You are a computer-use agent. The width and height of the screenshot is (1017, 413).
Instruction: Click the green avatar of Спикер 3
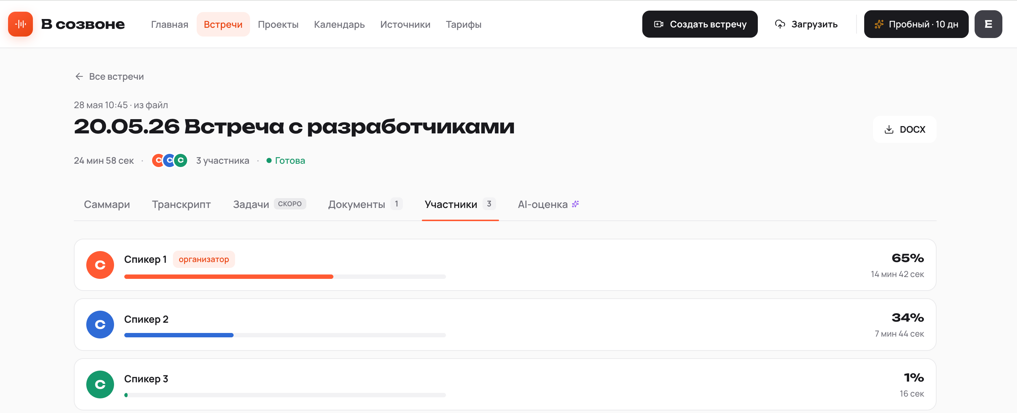pos(100,384)
